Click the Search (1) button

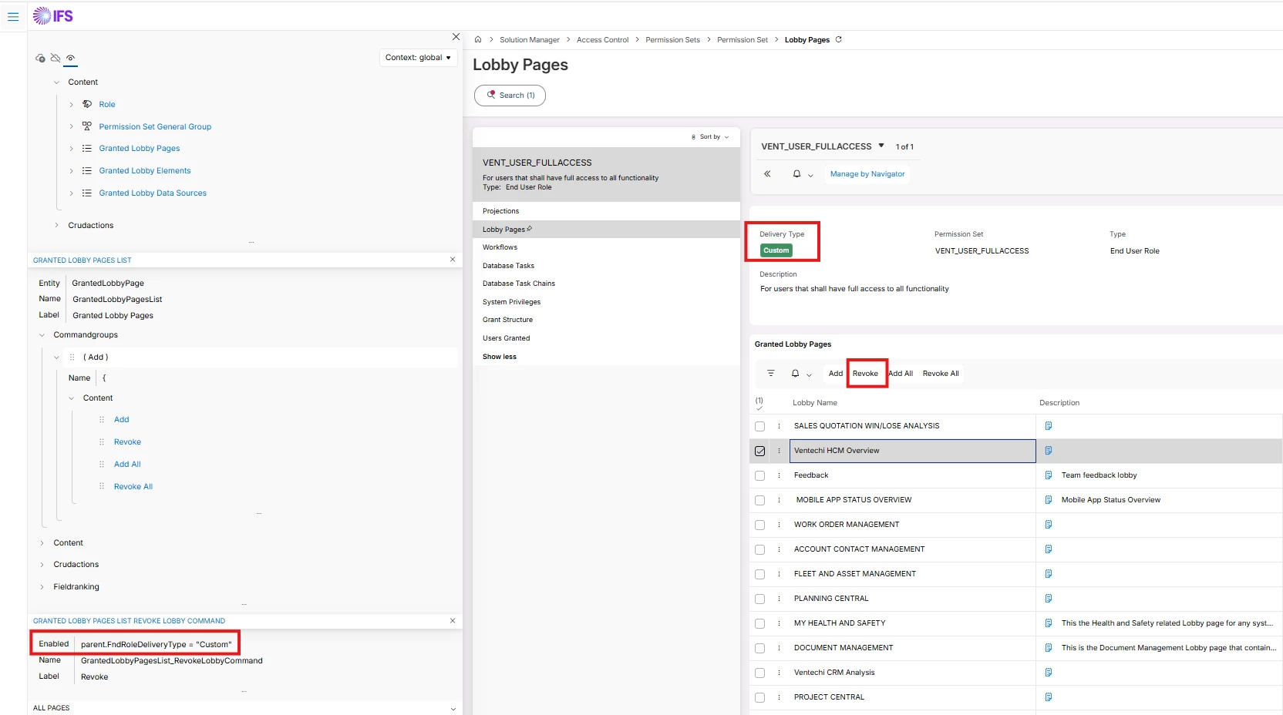click(x=510, y=96)
